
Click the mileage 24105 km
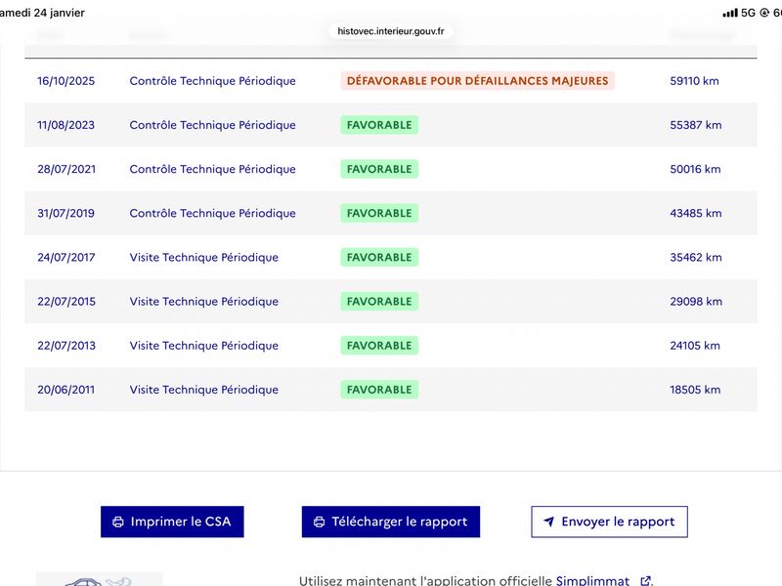tap(695, 346)
